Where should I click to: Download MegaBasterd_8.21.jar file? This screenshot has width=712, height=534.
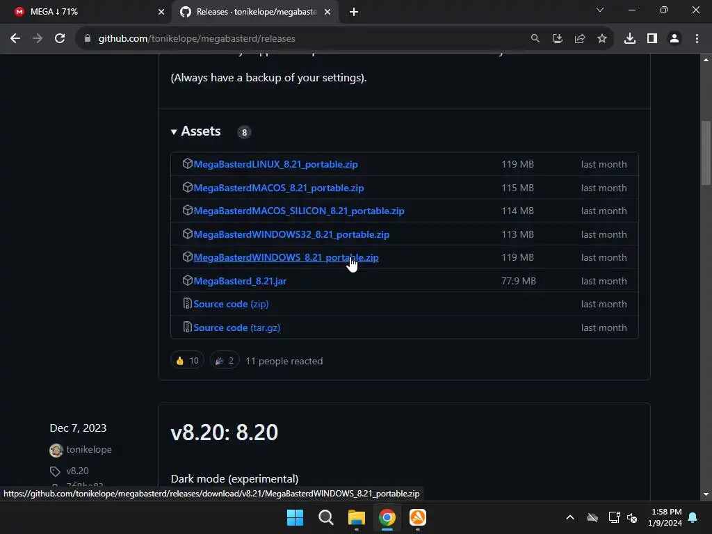(x=240, y=281)
